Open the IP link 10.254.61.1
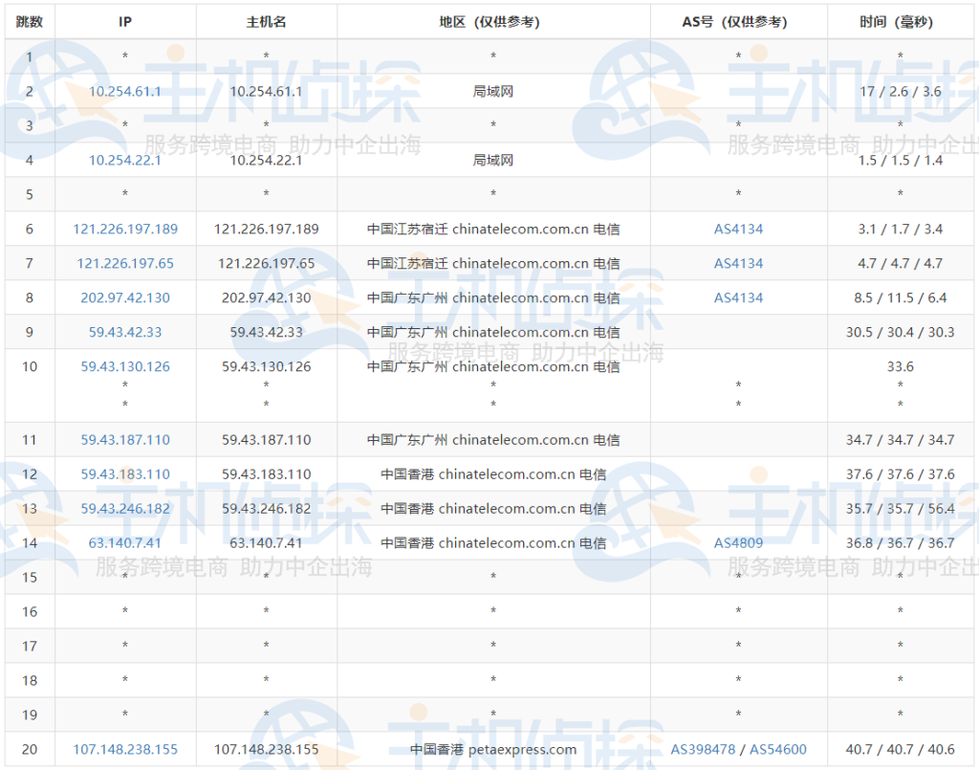This screenshot has width=979, height=770. pyautogui.click(x=124, y=91)
